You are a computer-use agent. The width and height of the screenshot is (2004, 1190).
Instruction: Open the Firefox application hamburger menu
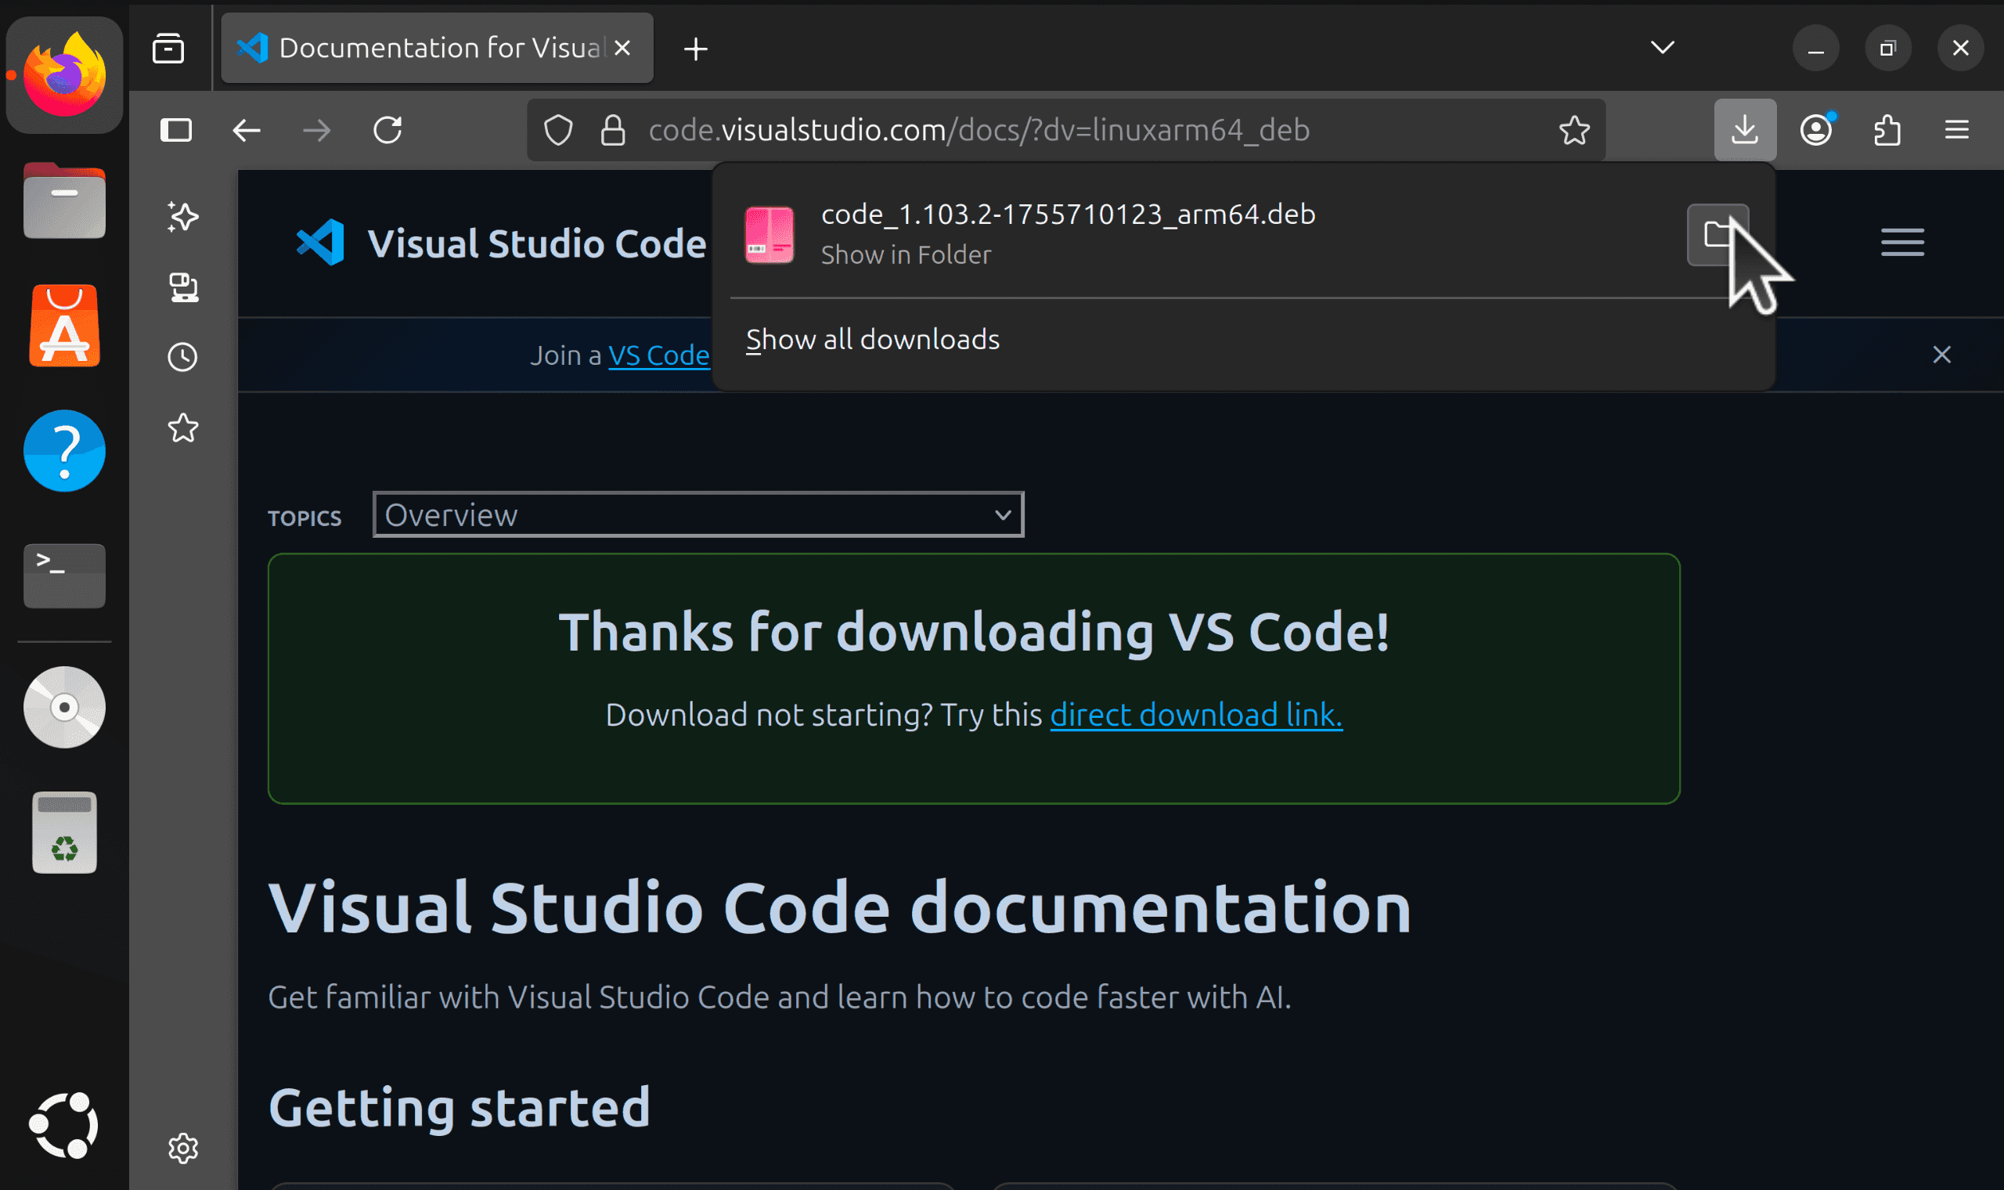[1957, 130]
